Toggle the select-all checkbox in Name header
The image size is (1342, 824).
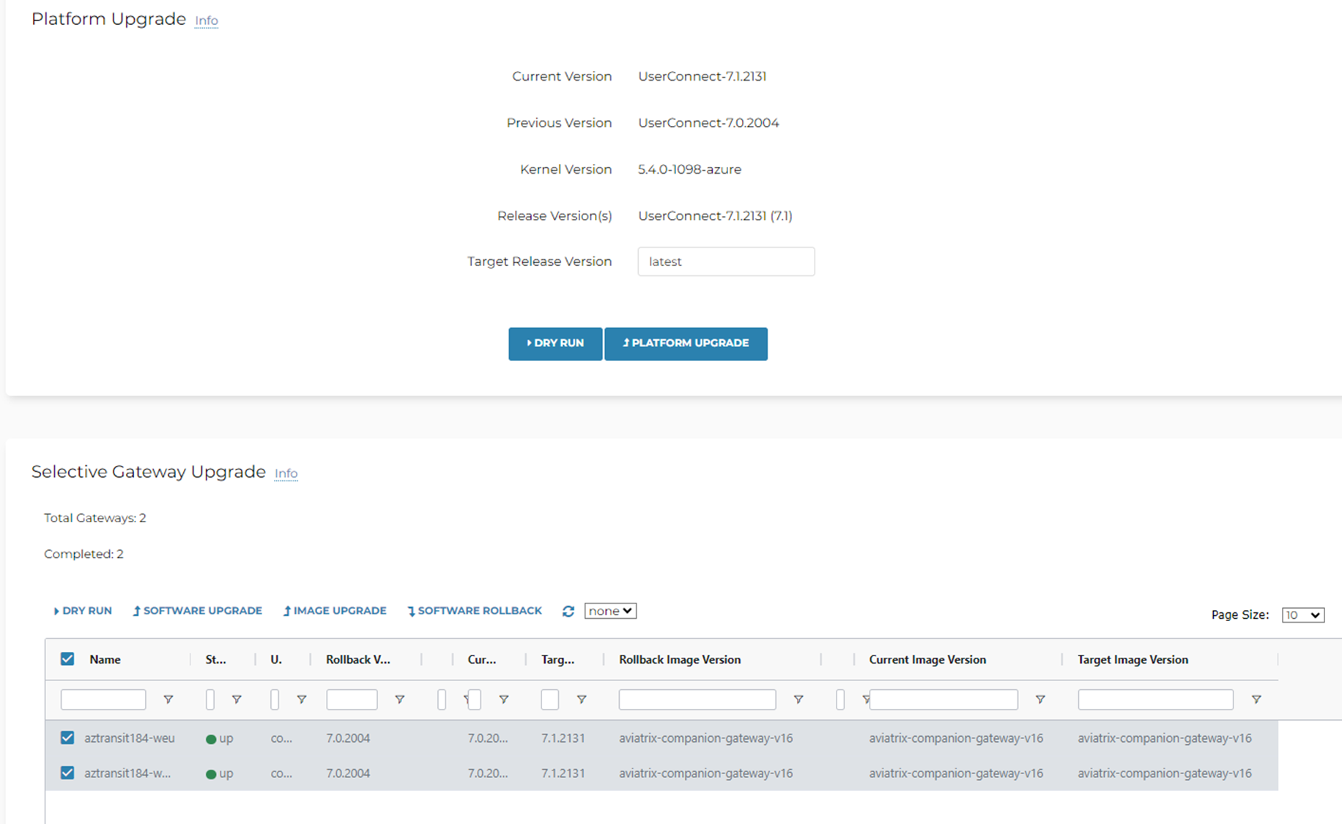(x=67, y=658)
